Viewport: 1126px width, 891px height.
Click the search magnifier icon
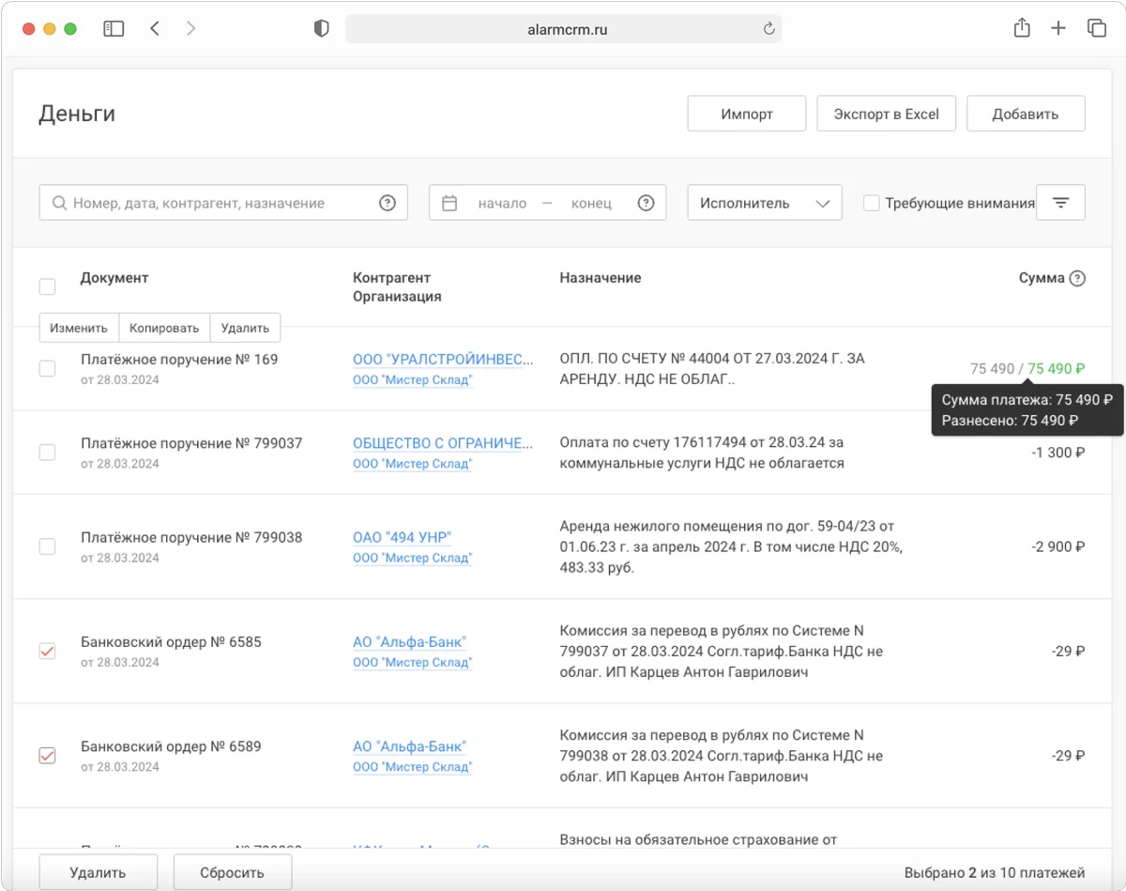60,203
